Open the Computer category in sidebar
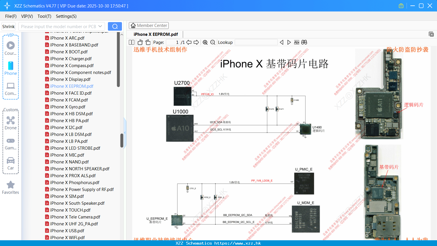 11,89
